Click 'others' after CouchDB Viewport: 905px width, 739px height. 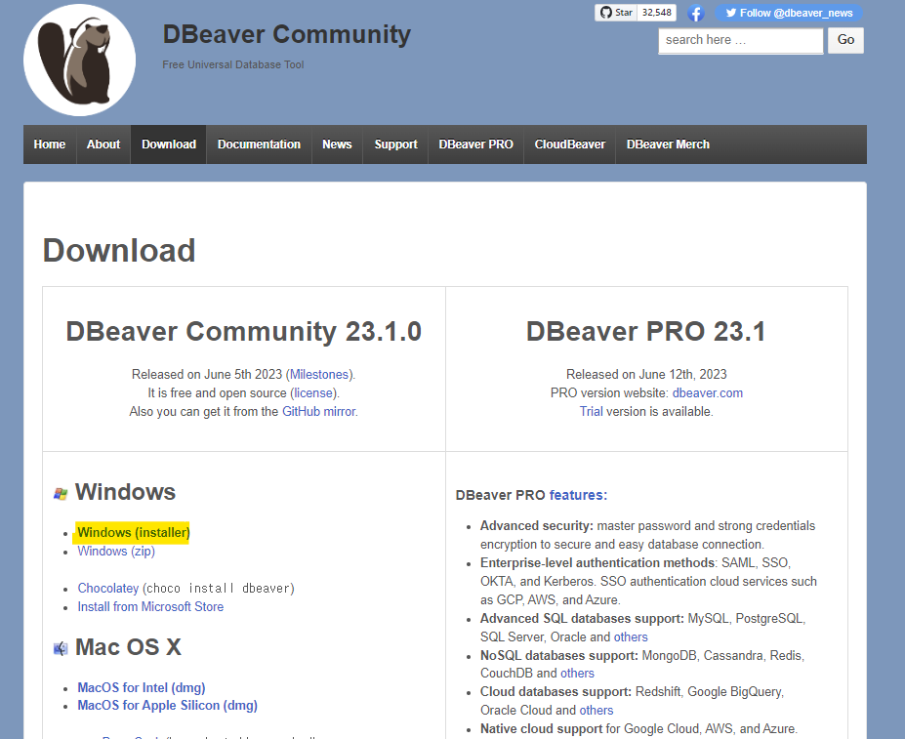577,674
